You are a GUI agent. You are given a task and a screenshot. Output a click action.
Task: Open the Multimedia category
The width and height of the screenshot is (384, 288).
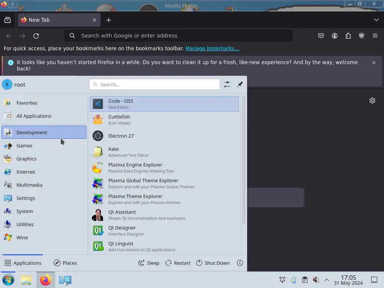coord(44,185)
